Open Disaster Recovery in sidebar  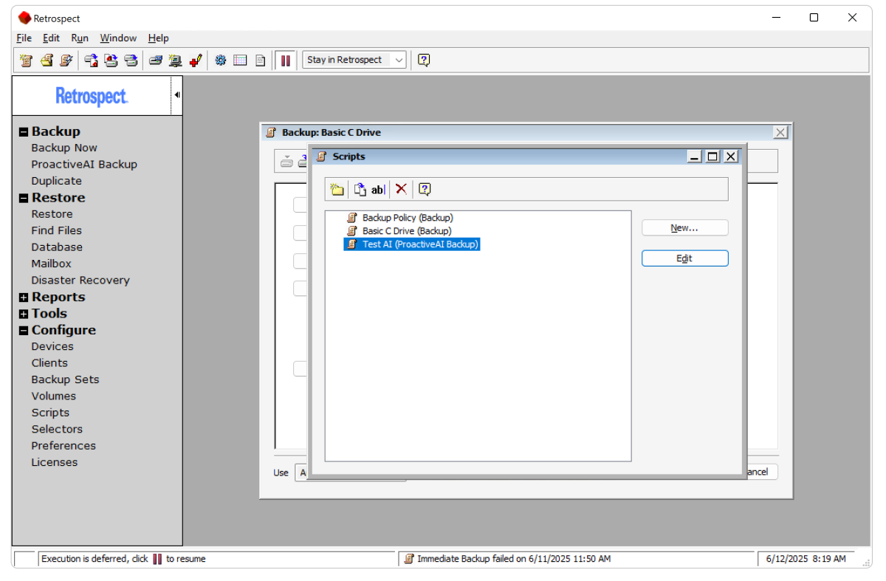coord(80,281)
